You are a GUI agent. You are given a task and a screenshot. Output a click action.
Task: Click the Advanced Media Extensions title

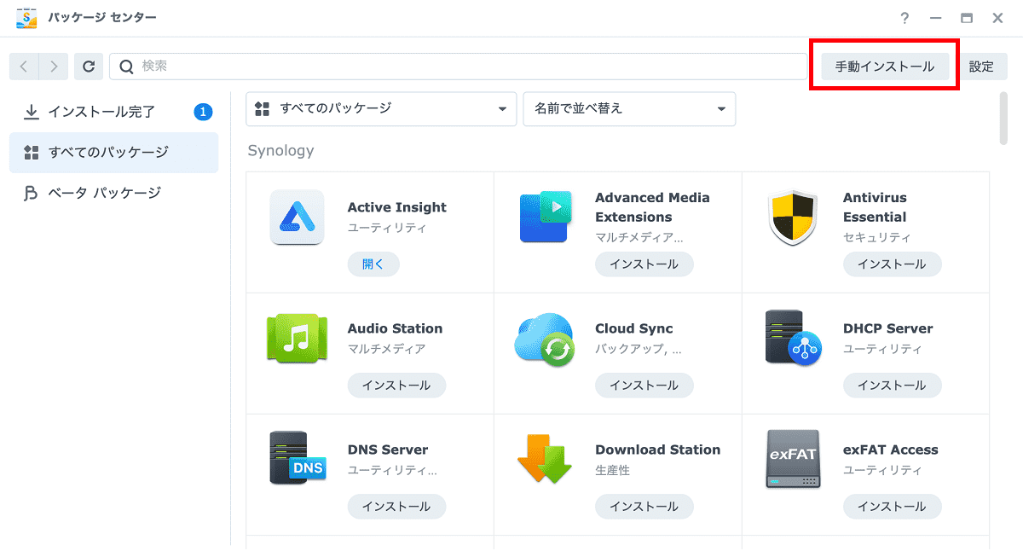click(x=652, y=207)
